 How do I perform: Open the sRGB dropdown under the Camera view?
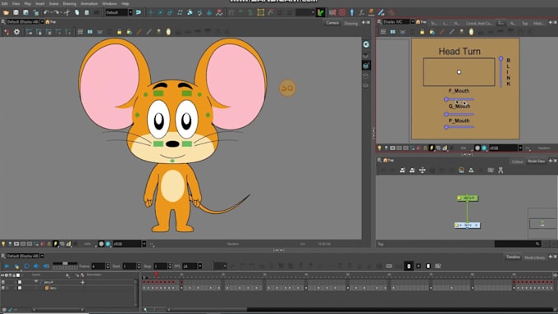[144, 244]
